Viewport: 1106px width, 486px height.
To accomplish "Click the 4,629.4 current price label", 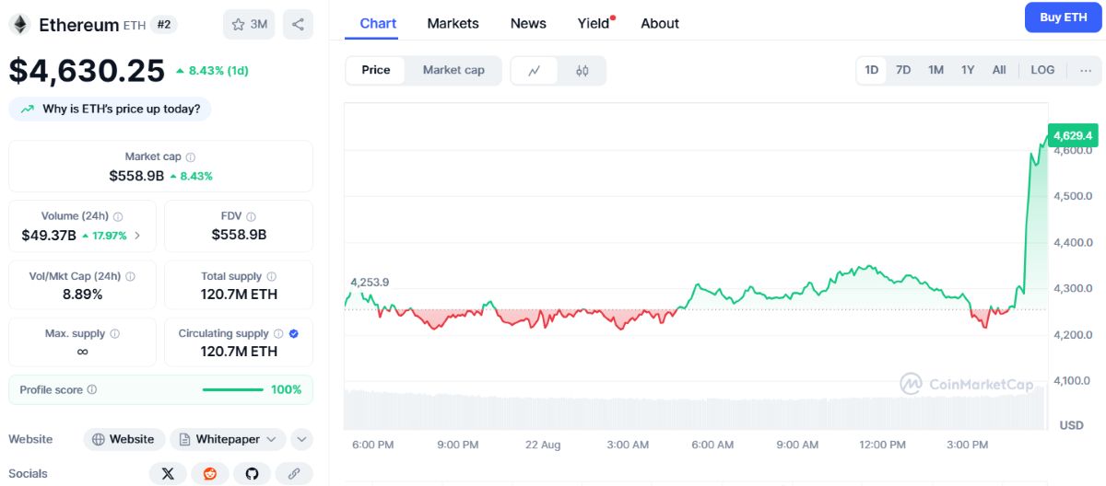I will [x=1072, y=135].
